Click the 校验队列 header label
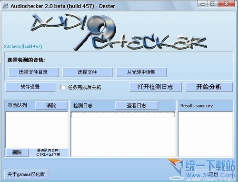This screenshot has width=238, height=182. click(18, 105)
